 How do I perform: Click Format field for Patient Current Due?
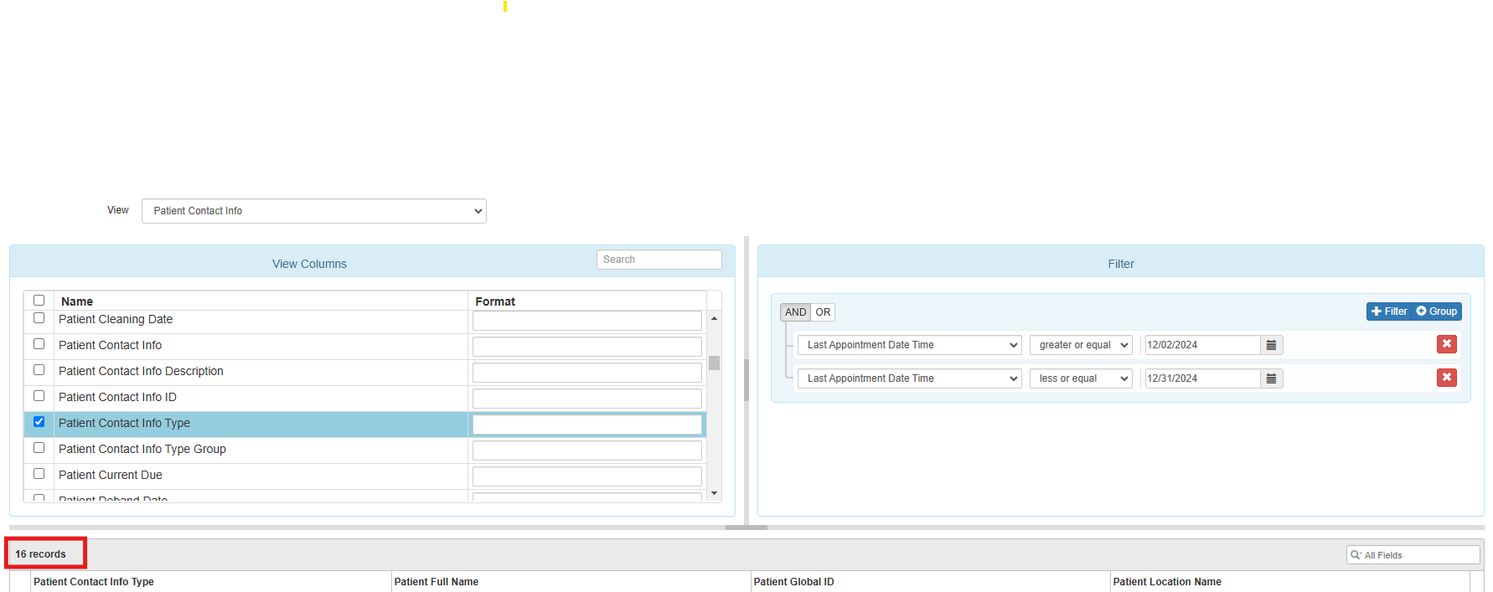587,476
